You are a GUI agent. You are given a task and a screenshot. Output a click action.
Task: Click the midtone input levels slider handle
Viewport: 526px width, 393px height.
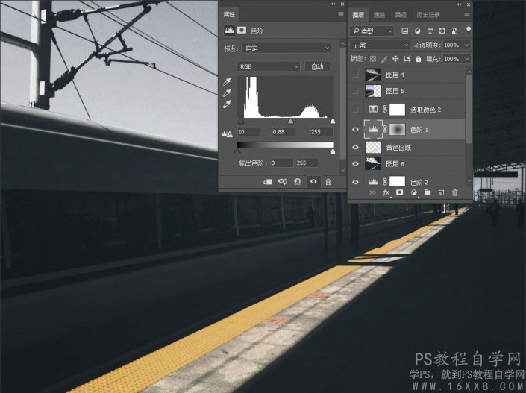290,121
